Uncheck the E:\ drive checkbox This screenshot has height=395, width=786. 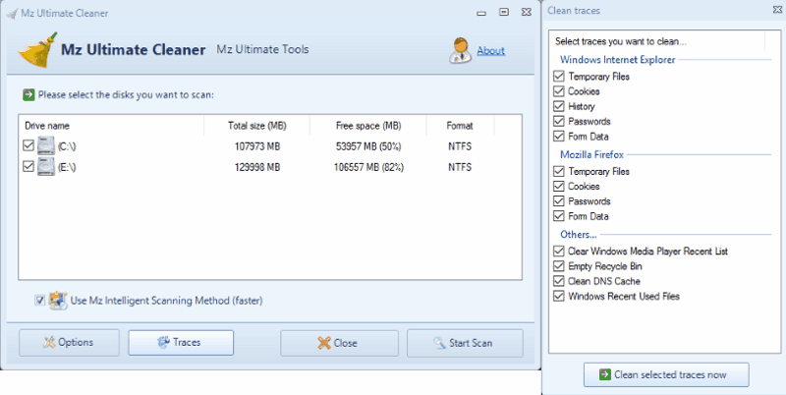28,166
